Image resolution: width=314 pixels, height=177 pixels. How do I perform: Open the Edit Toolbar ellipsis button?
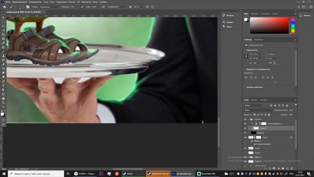[3, 107]
